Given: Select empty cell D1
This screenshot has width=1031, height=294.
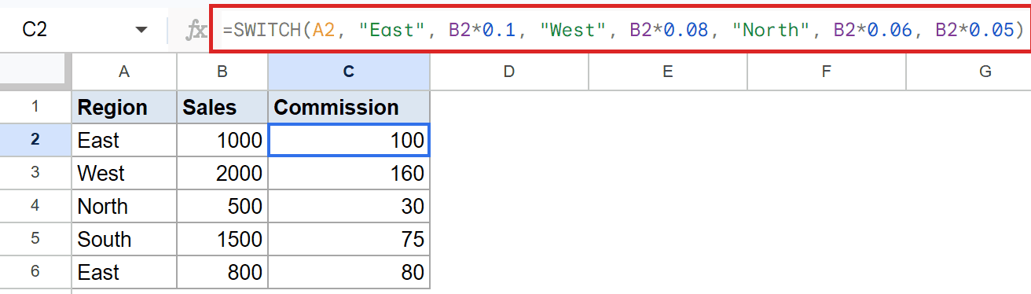Looking at the screenshot, I should [x=509, y=107].
